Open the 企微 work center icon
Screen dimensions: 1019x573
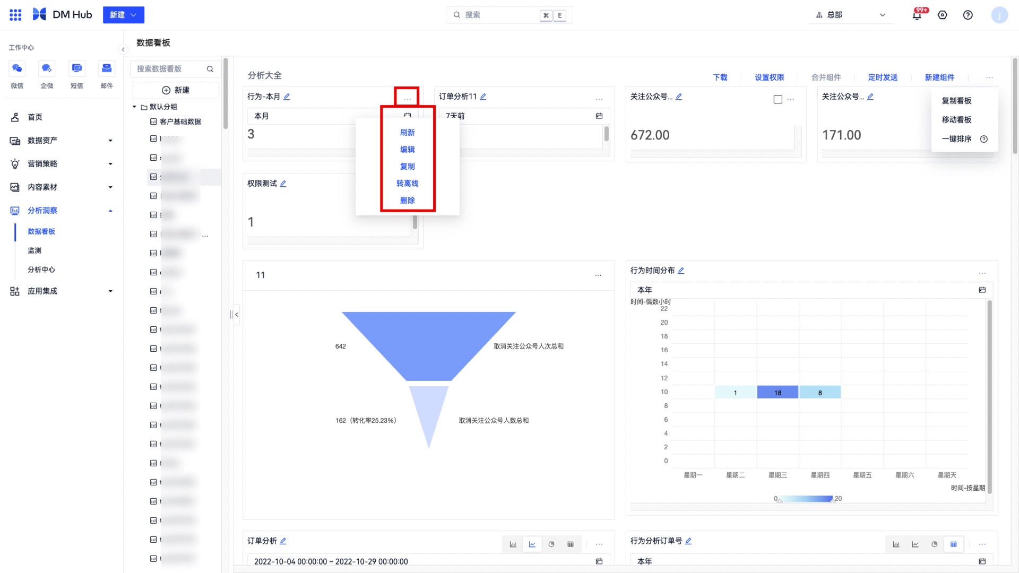coord(47,68)
